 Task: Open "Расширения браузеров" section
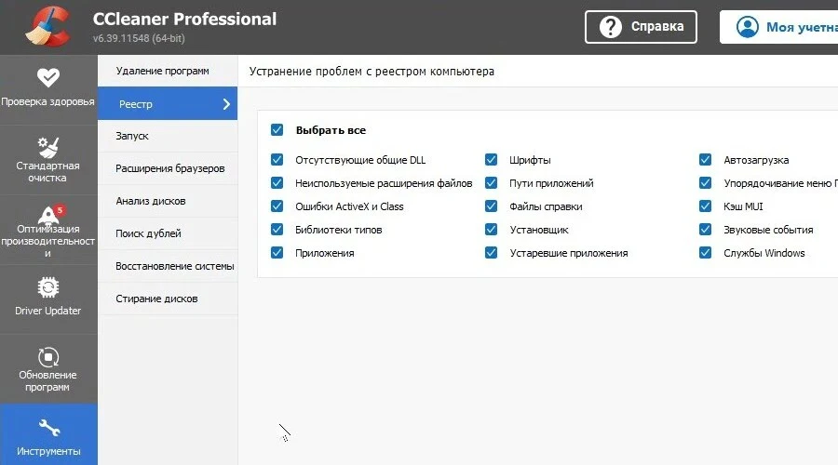(169, 168)
